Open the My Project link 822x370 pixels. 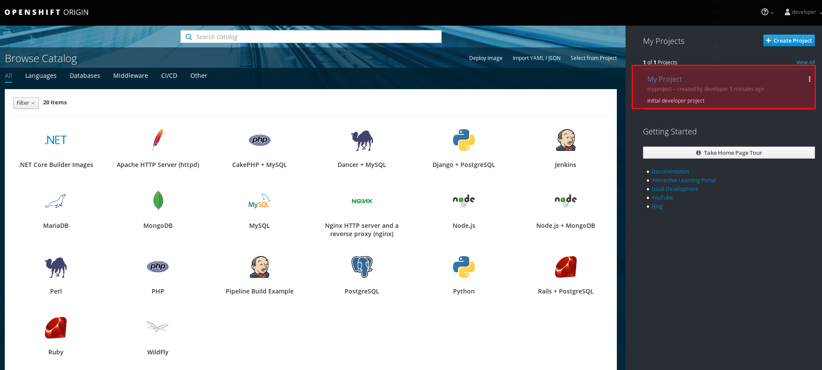[x=664, y=79]
